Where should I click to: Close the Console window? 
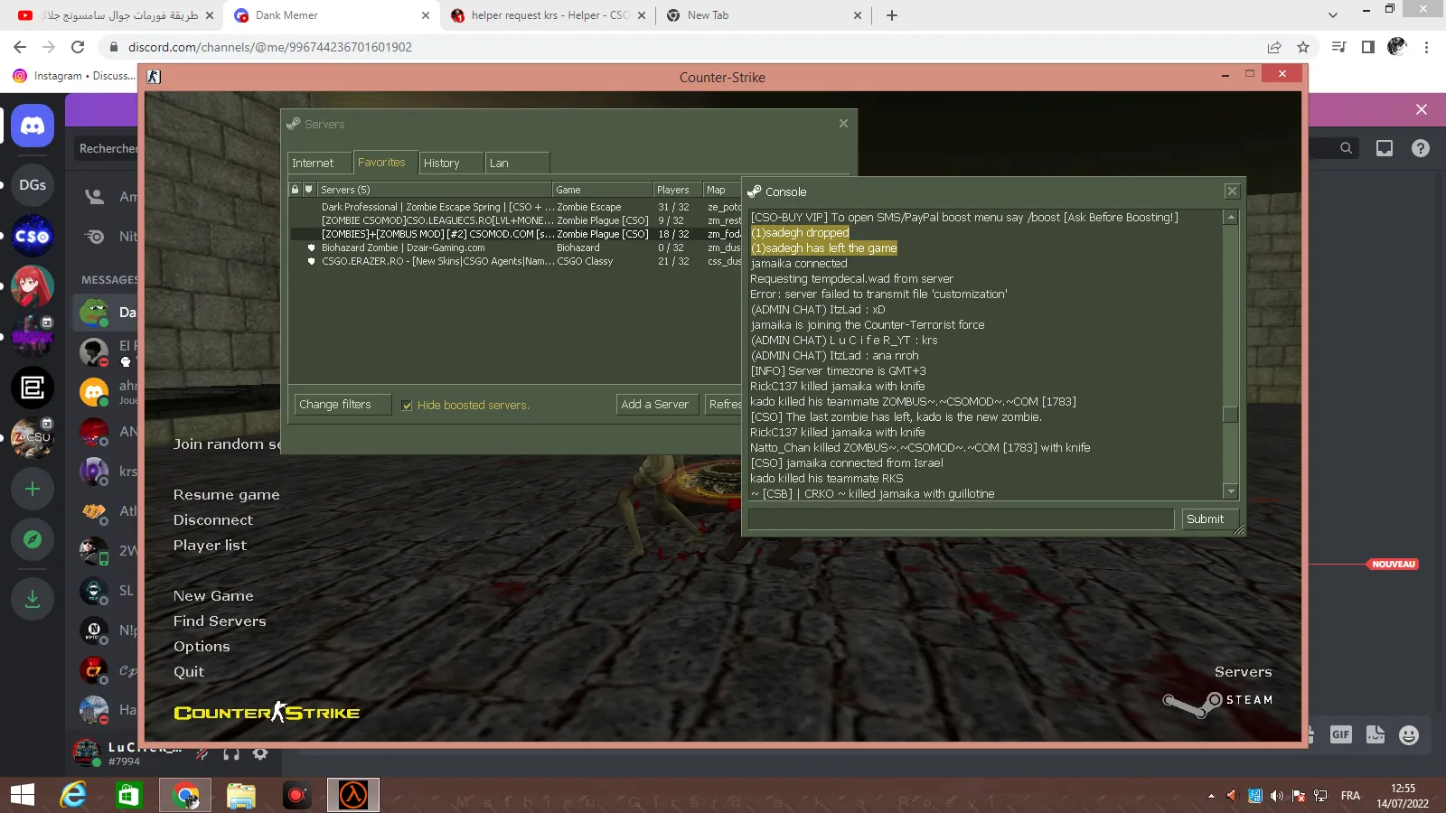point(1232,192)
